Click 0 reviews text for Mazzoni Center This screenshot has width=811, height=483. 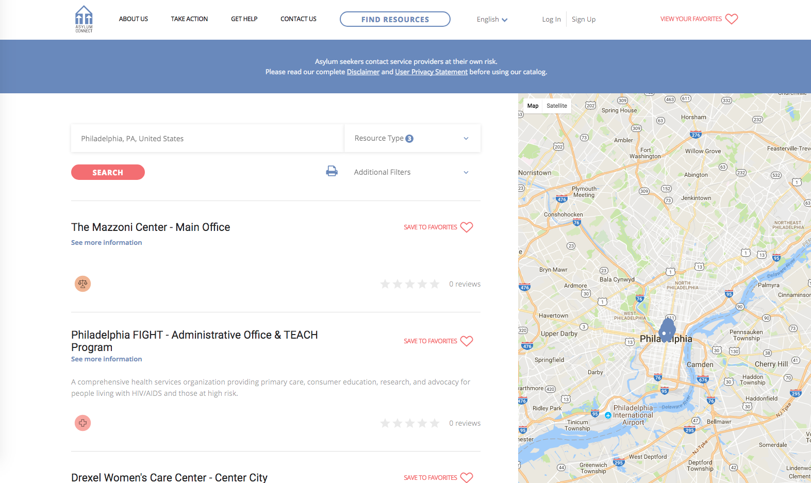[x=465, y=284]
